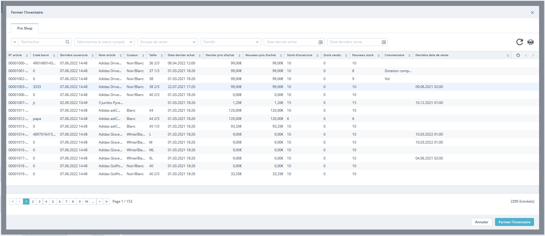Screen dimensions: 545x236
Task: Click sale date 10.12.2021 01:00
Action: pos(429,103)
